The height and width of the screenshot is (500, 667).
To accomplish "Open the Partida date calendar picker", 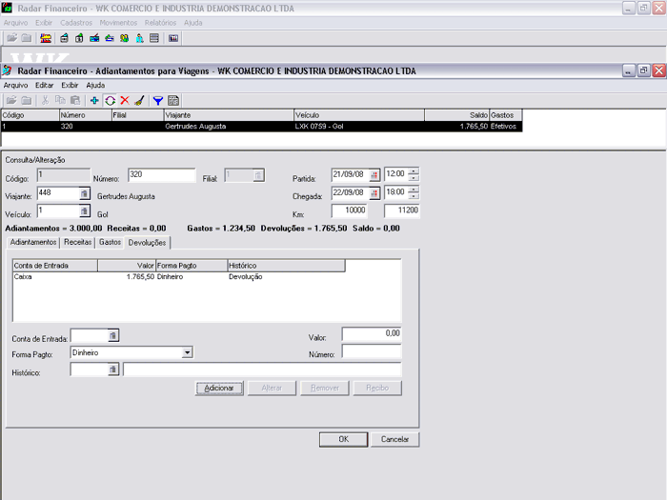I will tap(374, 175).
